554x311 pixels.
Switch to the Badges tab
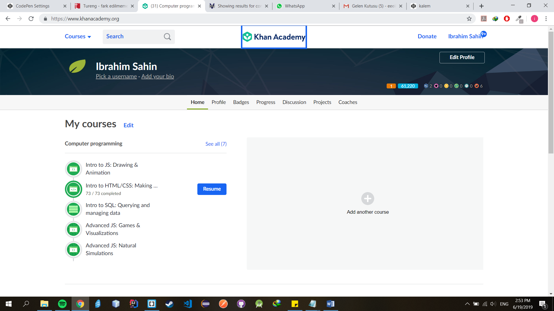[241, 102]
